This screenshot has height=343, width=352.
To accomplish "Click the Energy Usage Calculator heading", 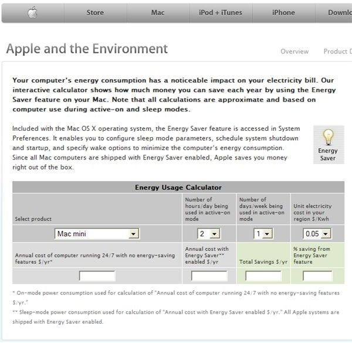I will (x=178, y=187).
